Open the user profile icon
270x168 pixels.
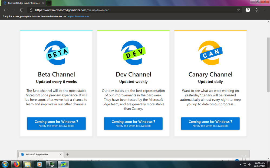tap(248, 10)
